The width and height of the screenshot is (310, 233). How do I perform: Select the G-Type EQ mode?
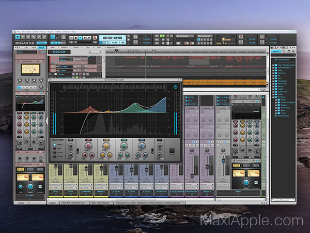pyautogui.click(x=55, y=156)
